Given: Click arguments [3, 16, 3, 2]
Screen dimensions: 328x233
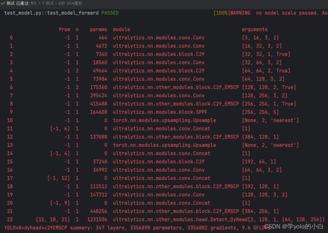Looking at the screenshot, I should click(x=260, y=38).
